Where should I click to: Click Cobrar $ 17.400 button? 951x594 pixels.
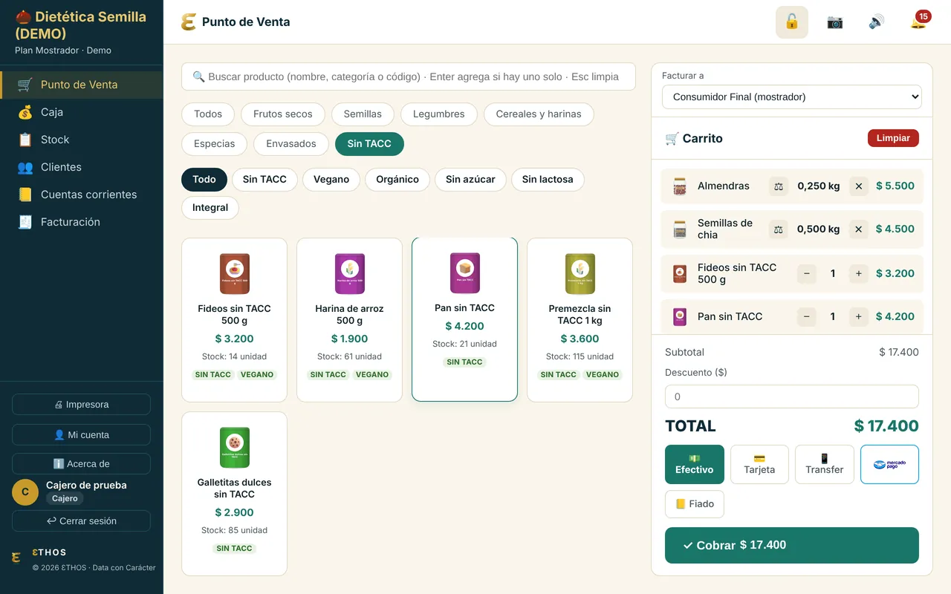[792, 545]
